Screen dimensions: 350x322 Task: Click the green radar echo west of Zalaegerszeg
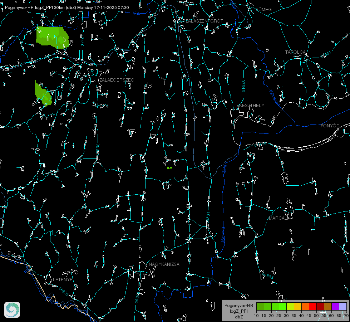point(43,94)
